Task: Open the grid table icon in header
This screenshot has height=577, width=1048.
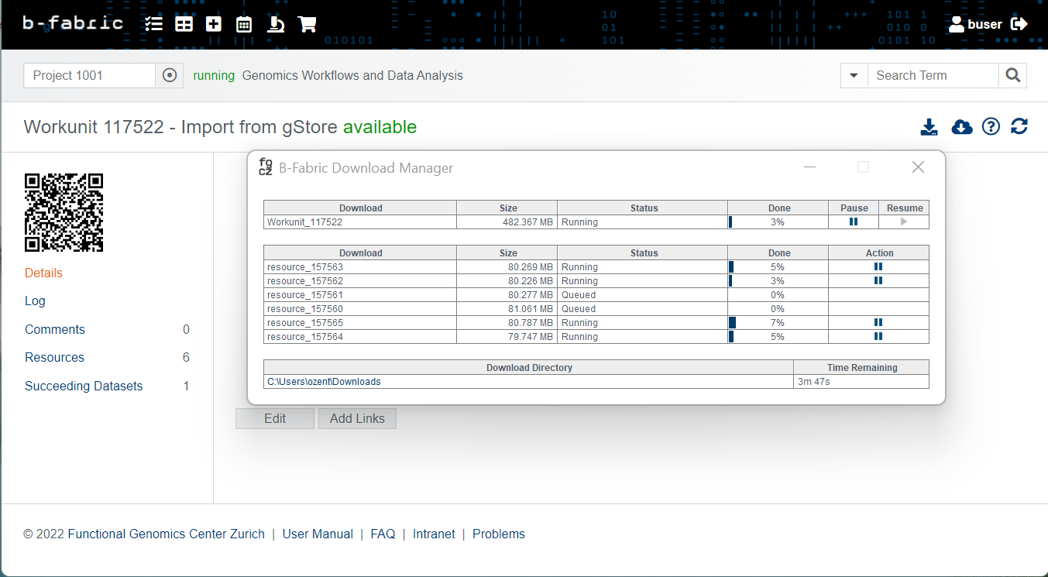Action: click(184, 24)
